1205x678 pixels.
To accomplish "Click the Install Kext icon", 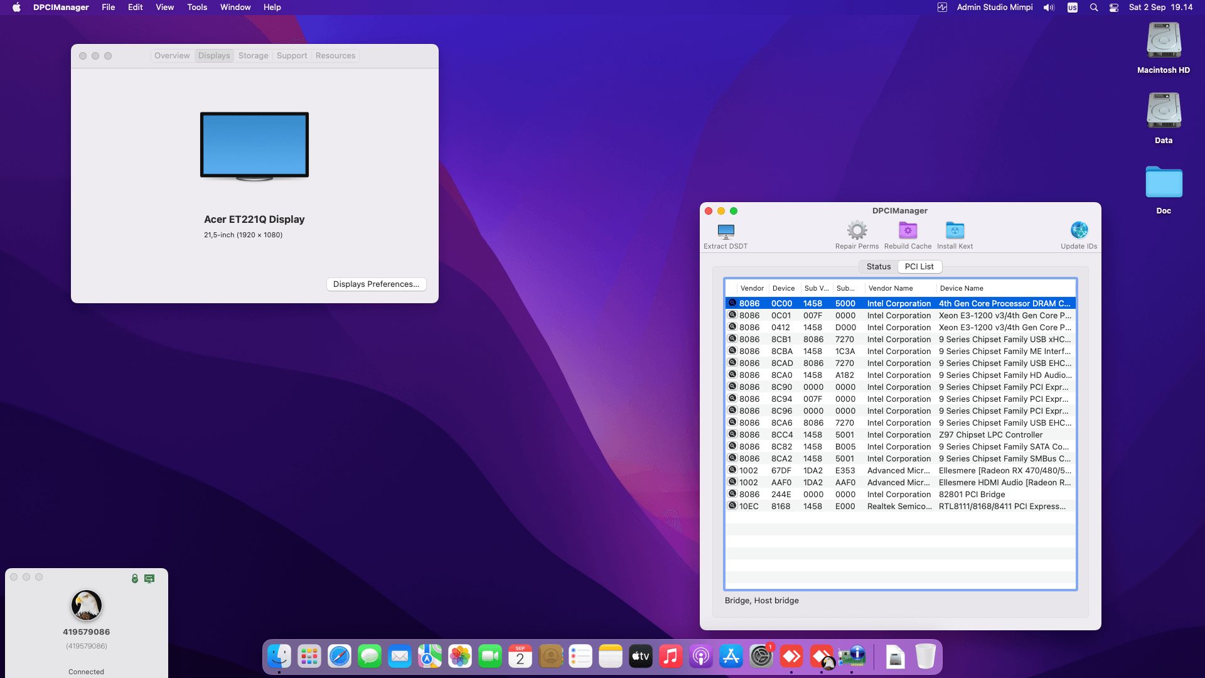I will [x=955, y=230].
